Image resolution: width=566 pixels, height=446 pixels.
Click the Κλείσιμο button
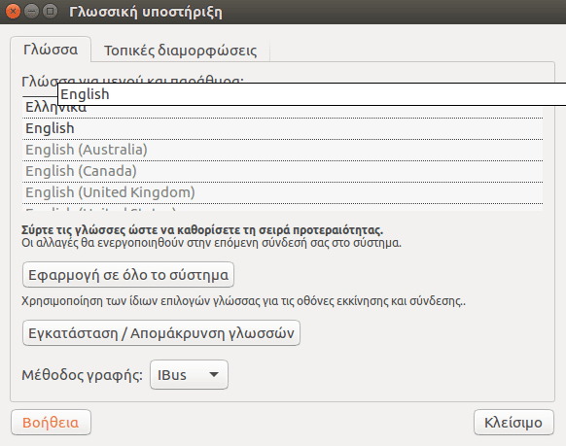[513, 423]
